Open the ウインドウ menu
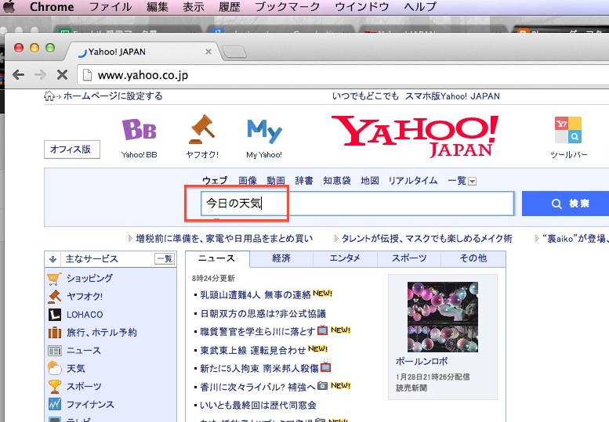This screenshot has width=609, height=422. pos(361,6)
